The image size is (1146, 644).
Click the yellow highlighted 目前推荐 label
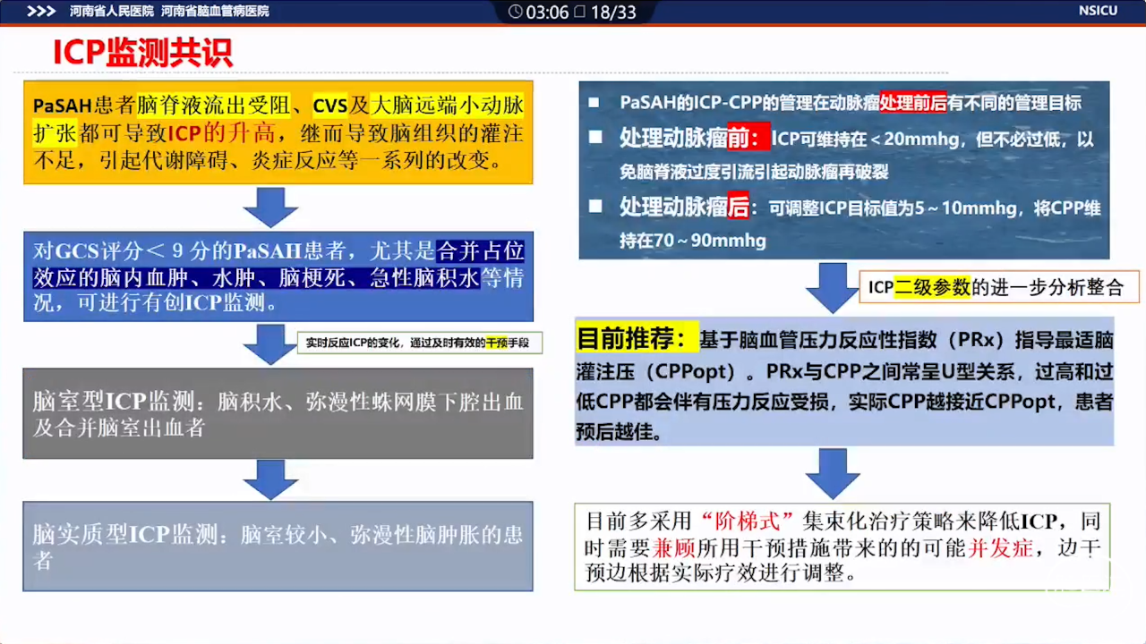coord(634,339)
